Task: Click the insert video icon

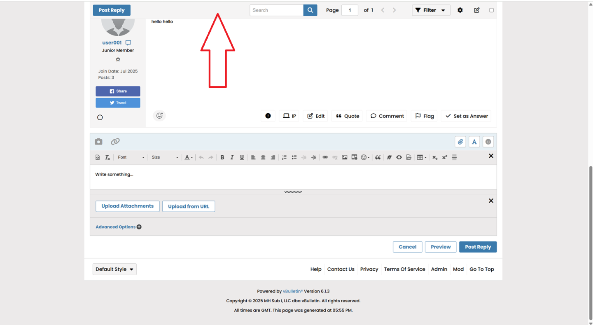Action: click(x=354, y=157)
